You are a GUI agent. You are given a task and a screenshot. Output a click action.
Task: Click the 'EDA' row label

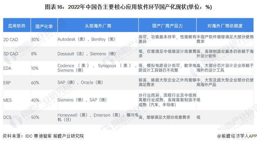[x=7, y=68]
